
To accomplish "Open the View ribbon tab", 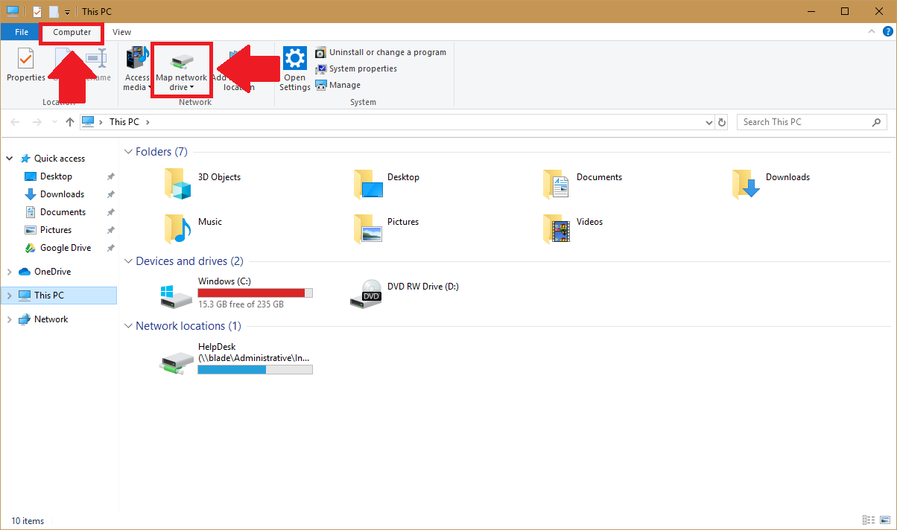I will click(121, 32).
